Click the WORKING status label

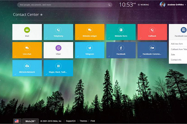coord(145,5)
